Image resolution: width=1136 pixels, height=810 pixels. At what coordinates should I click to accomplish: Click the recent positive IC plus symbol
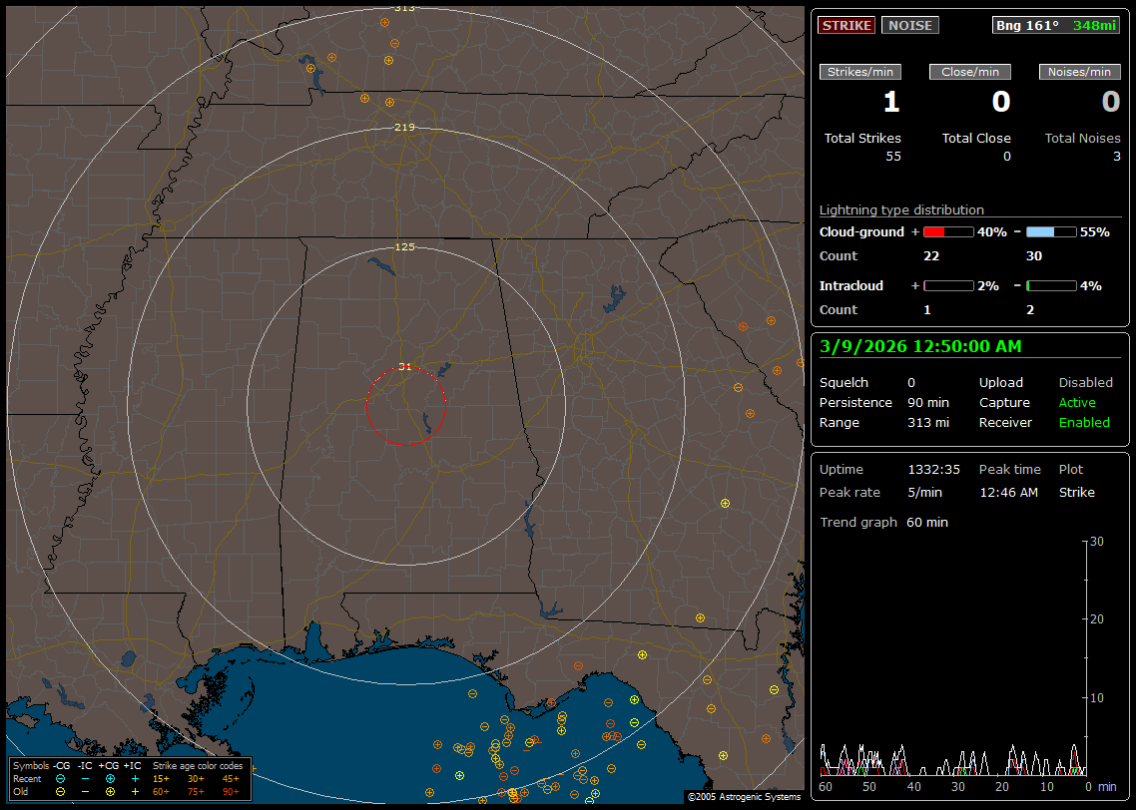tap(134, 778)
